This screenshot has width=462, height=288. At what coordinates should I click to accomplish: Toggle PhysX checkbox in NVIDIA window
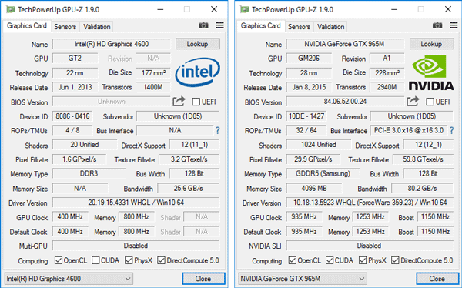pyautogui.click(x=363, y=260)
